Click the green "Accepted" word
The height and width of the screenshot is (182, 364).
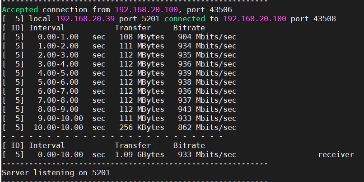20,10
